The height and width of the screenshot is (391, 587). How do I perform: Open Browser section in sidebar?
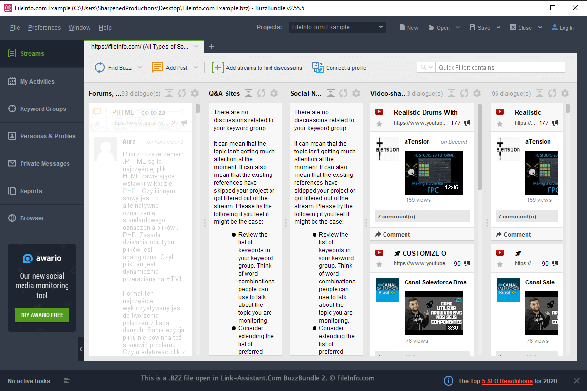point(42,218)
